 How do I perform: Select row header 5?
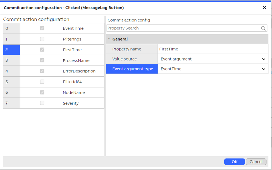11,82
